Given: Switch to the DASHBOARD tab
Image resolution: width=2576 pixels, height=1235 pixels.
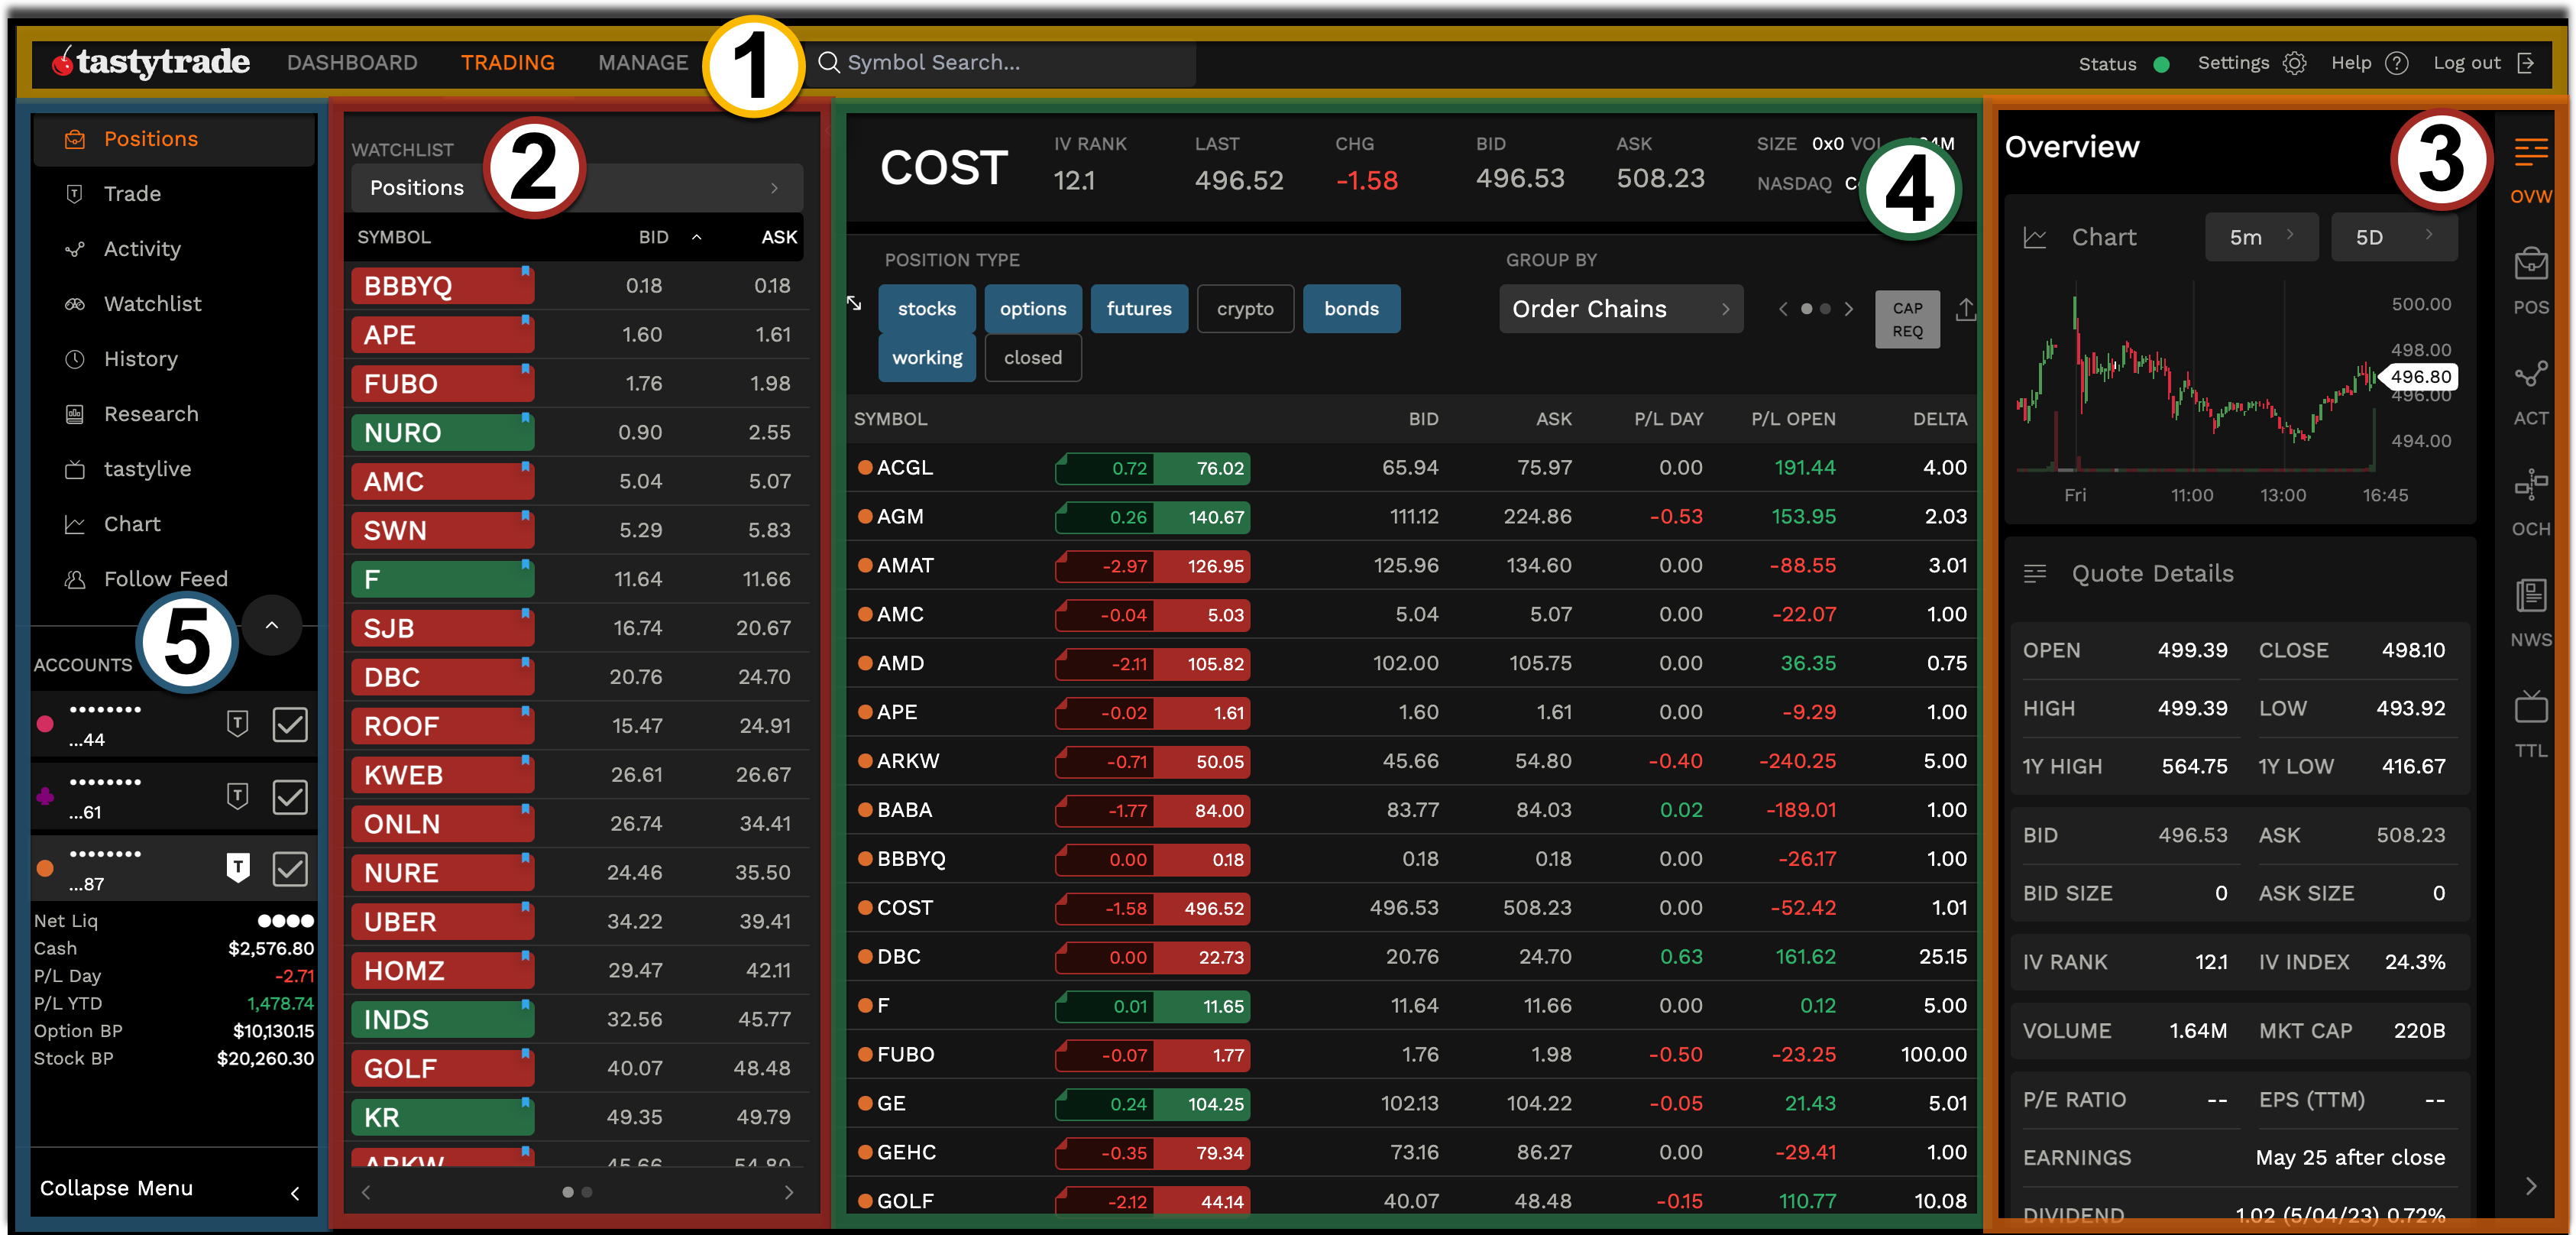Looking at the screenshot, I should coord(352,63).
